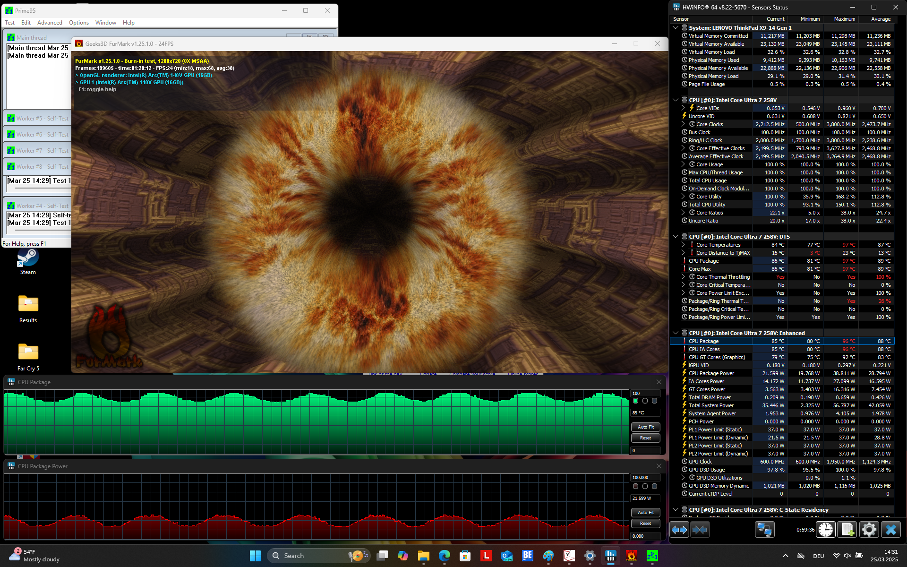
Task: Click Auto Fit in CPU Package Power graph
Action: [646, 513]
